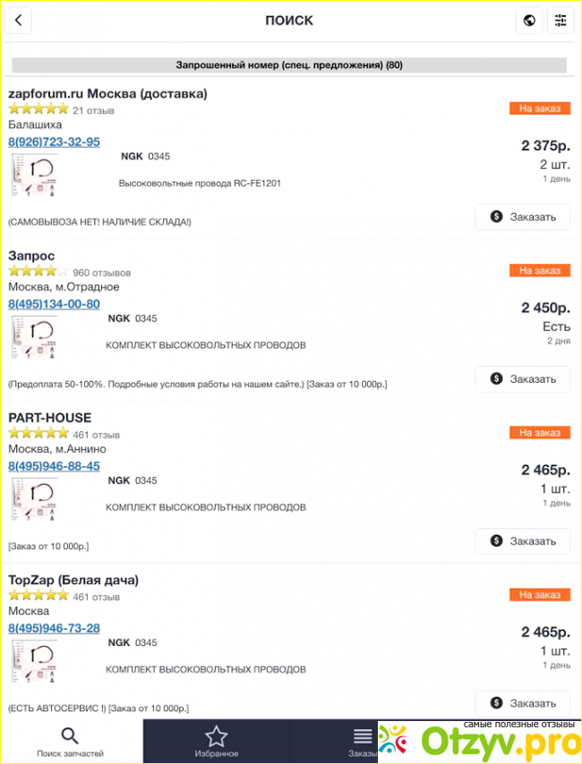Order the Запрос offer for 2 450р.

coord(523,378)
